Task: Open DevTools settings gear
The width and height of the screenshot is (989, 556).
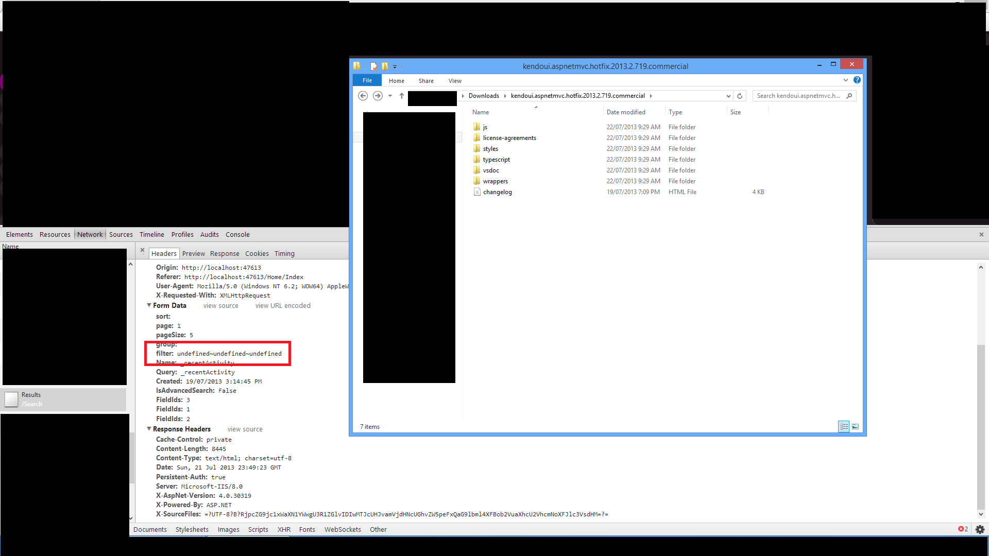Action: [980, 529]
